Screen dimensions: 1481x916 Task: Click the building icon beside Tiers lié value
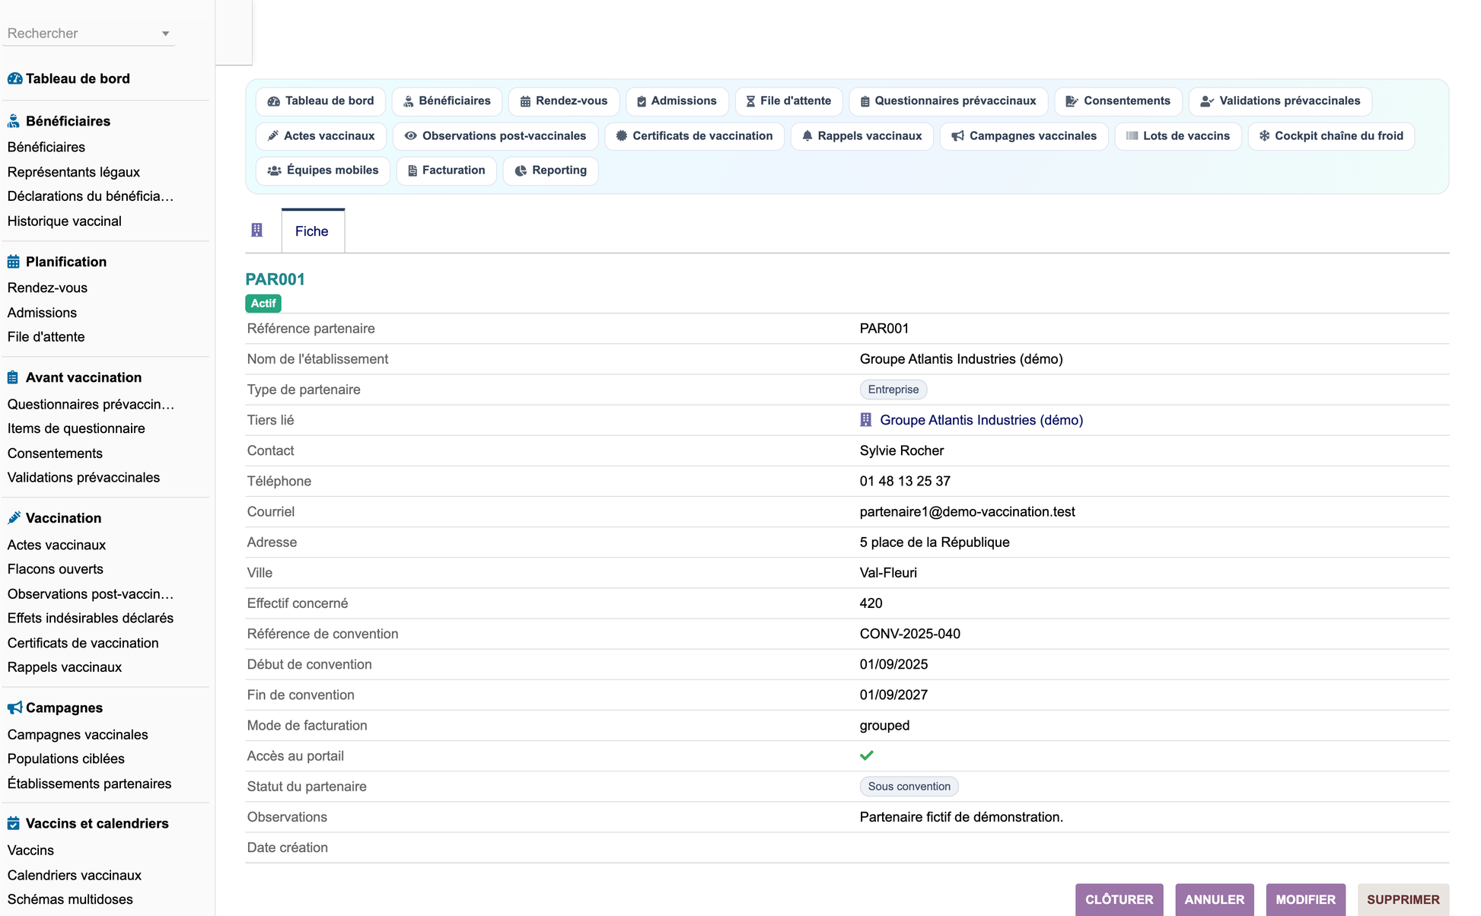865,420
